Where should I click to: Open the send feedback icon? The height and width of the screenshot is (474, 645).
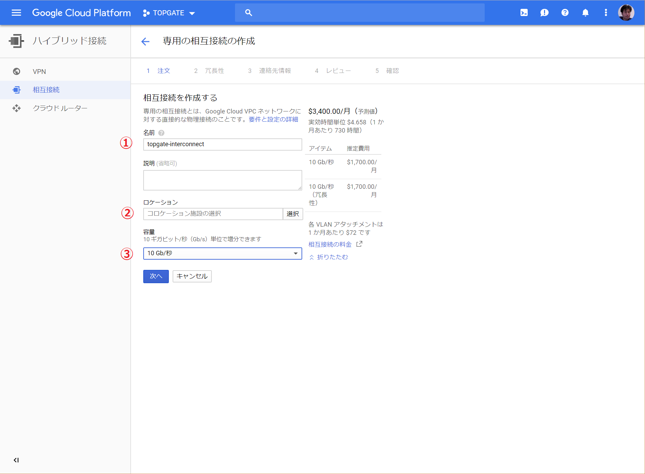click(x=544, y=13)
